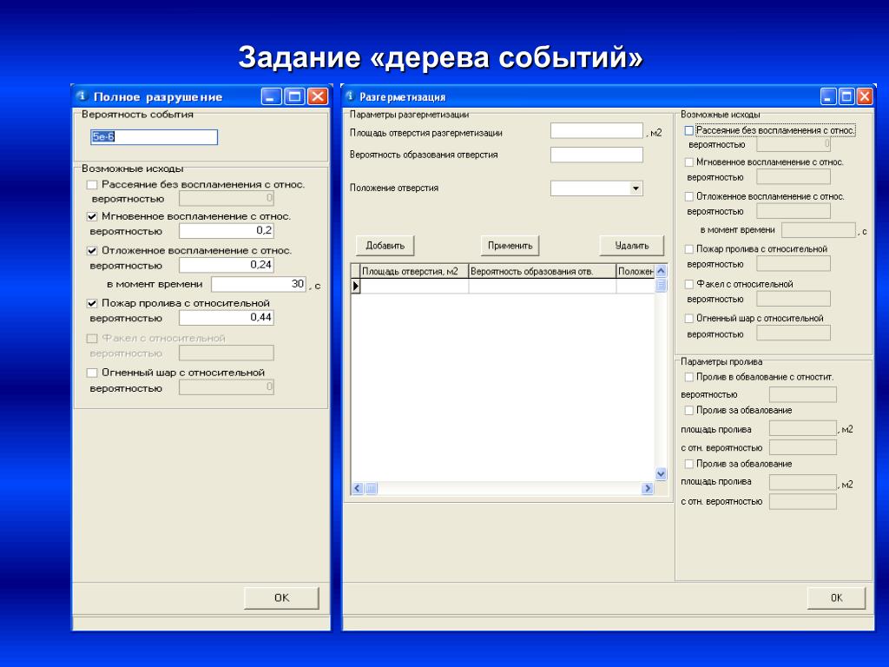The width and height of the screenshot is (889, 667).
Task: Check first Пролив за обвалование option
Action: point(688,410)
